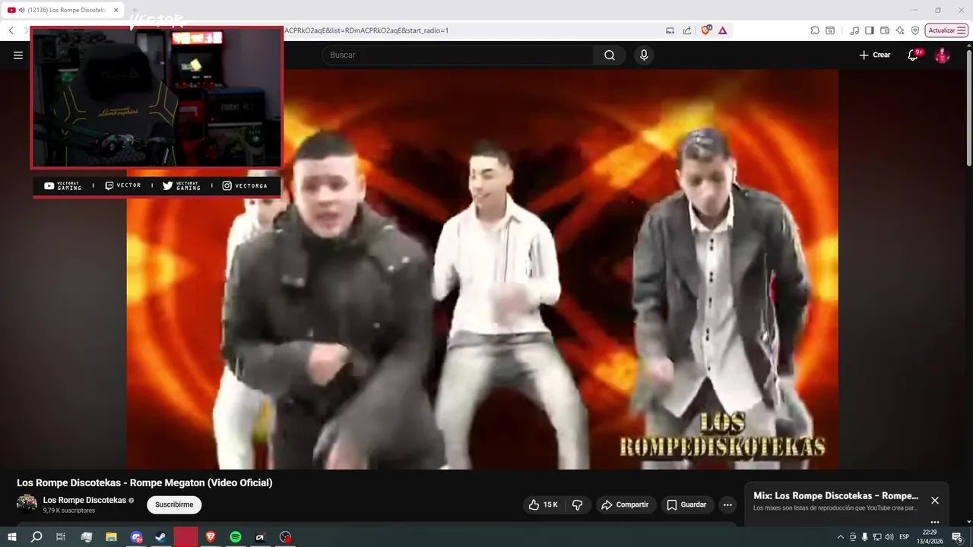Open the Mix panel options ellipsis
973x547 pixels.
[x=935, y=522]
